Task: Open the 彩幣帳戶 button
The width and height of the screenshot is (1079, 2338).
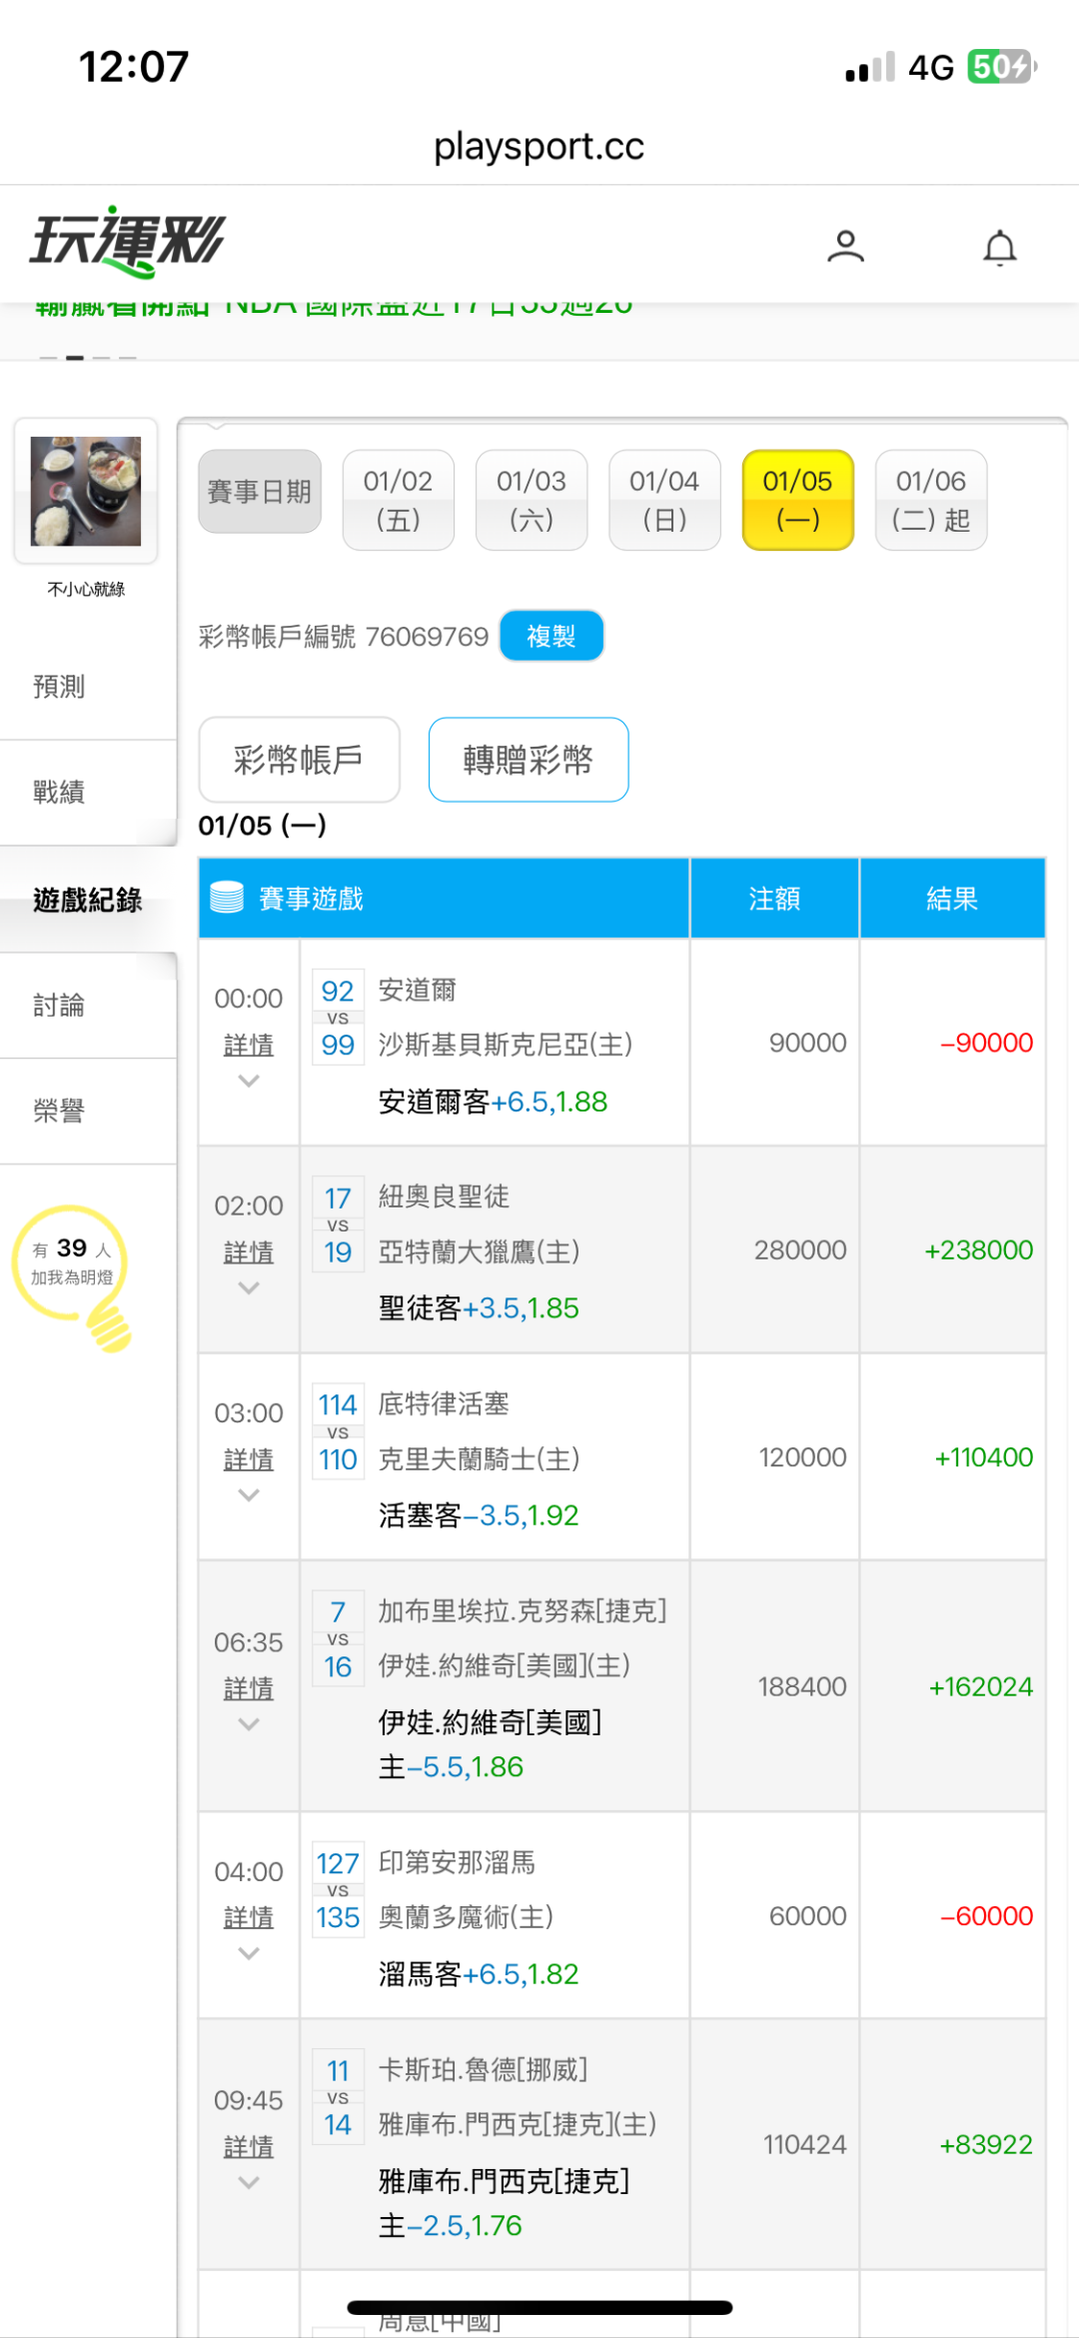Action: (x=299, y=760)
